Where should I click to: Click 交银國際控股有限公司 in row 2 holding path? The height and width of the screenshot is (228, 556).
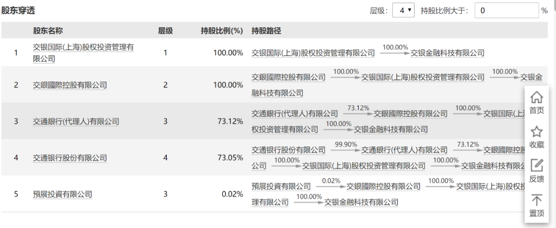tap(288, 77)
